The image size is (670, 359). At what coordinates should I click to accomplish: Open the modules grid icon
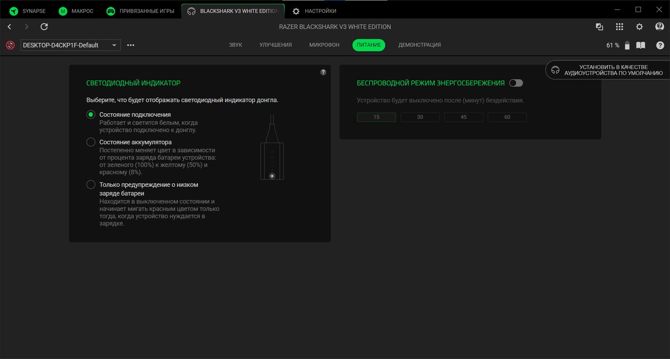tap(619, 27)
